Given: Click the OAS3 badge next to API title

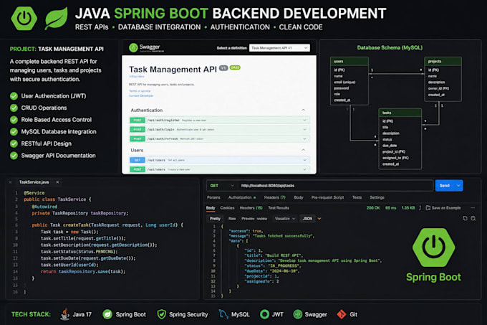Looking at the screenshot, I should (x=235, y=67).
